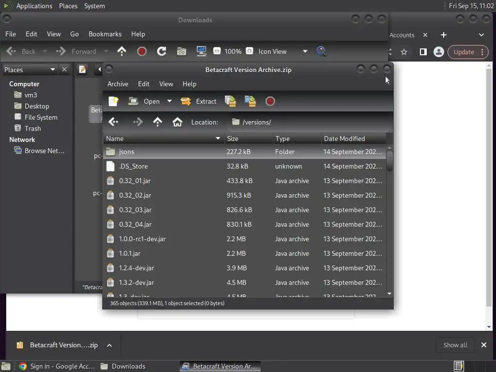Click the Up arrow in the Downloads toolbar
Screen dimensions: 496x372
(x=122, y=51)
